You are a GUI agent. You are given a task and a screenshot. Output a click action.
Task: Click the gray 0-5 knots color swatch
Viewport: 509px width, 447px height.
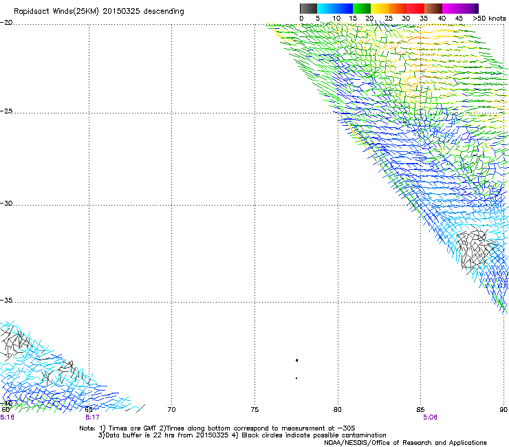[308, 8]
